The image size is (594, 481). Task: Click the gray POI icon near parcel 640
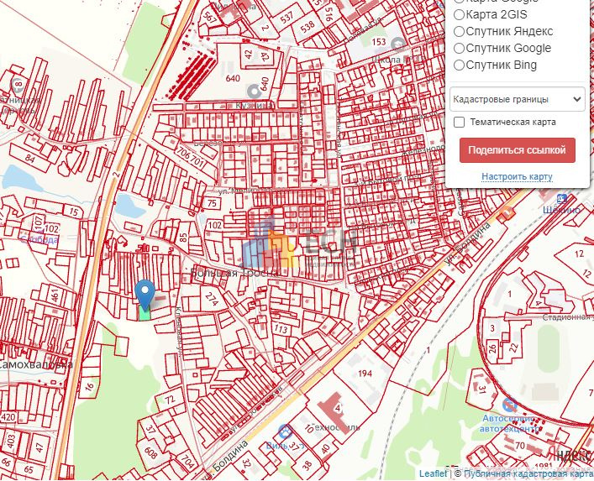253,91
